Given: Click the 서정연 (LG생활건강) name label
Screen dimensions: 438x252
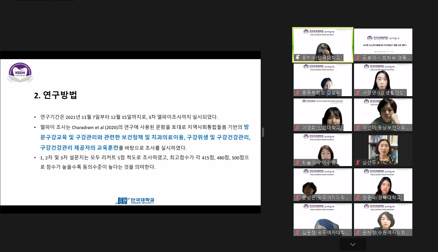Looking at the screenshot, I should click(x=383, y=93).
